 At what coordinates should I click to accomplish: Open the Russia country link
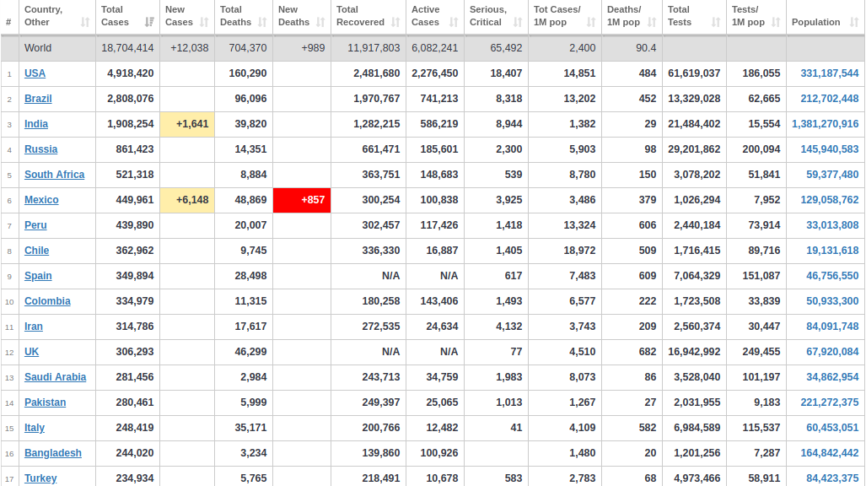40,149
